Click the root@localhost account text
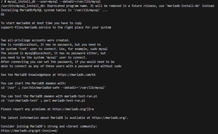Viewport: 218px width, 134px height. point(25,44)
